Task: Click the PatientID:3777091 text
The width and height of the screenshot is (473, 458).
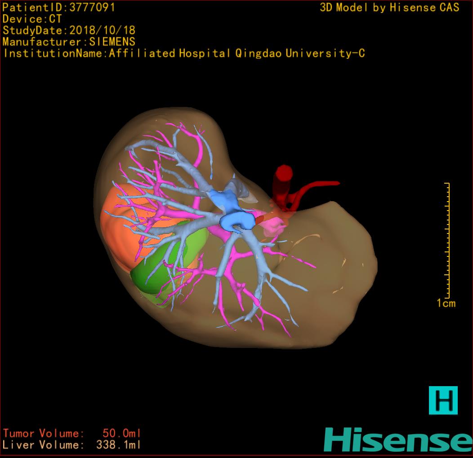Action: point(58,8)
